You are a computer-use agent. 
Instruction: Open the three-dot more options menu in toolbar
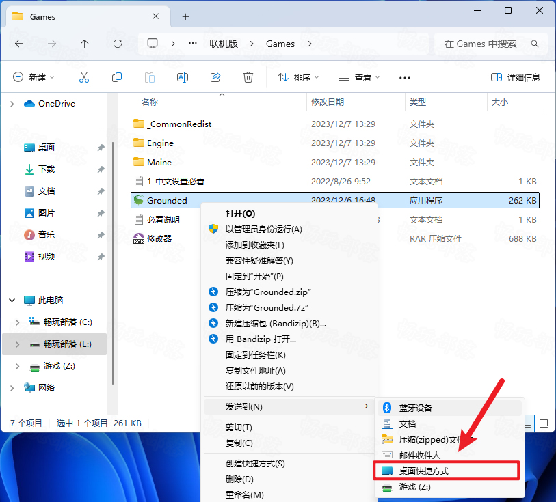[x=405, y=78]
